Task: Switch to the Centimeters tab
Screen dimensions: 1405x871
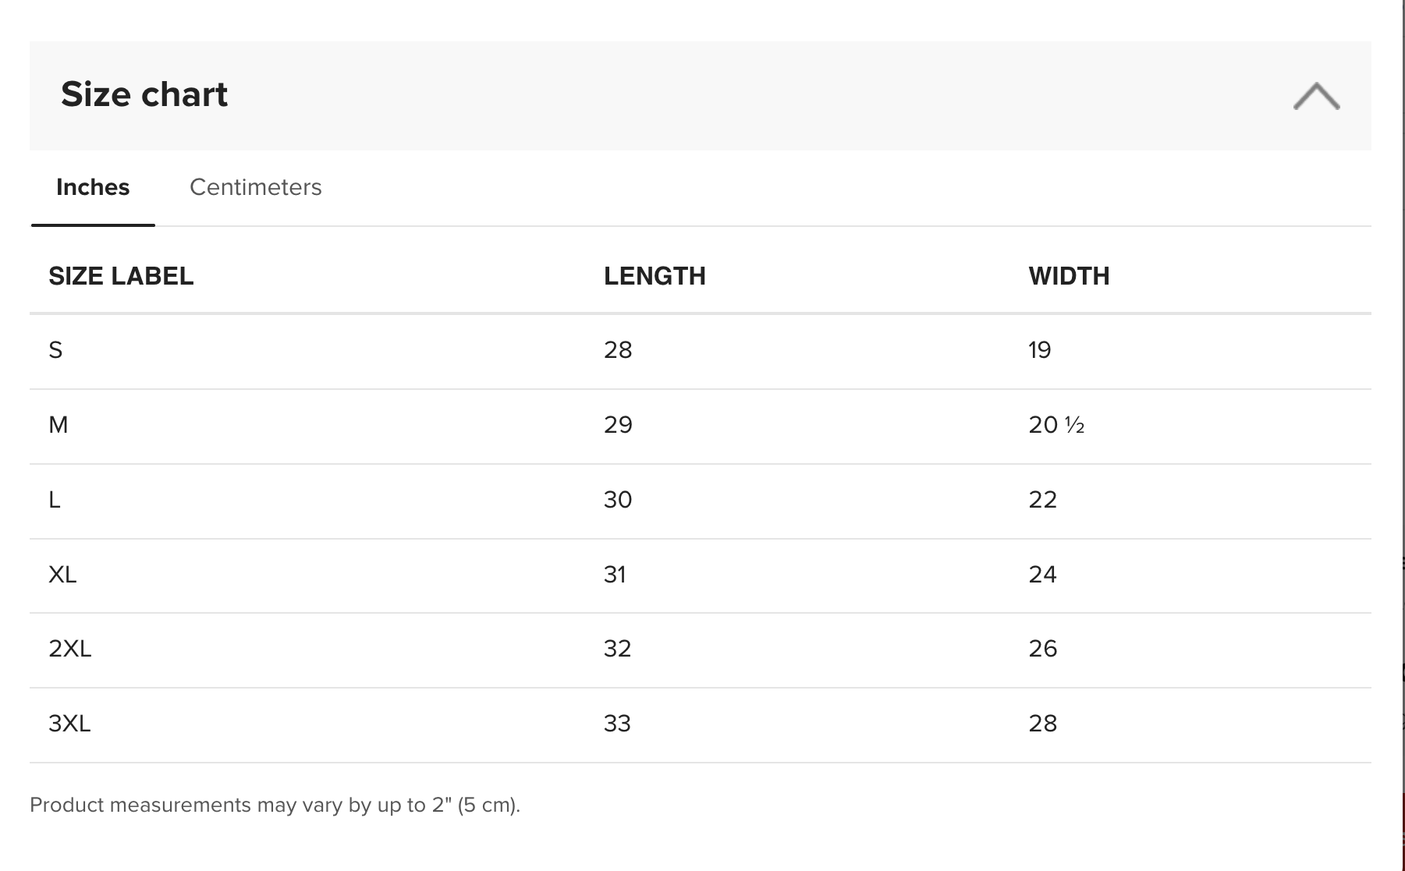Action: 255,187
